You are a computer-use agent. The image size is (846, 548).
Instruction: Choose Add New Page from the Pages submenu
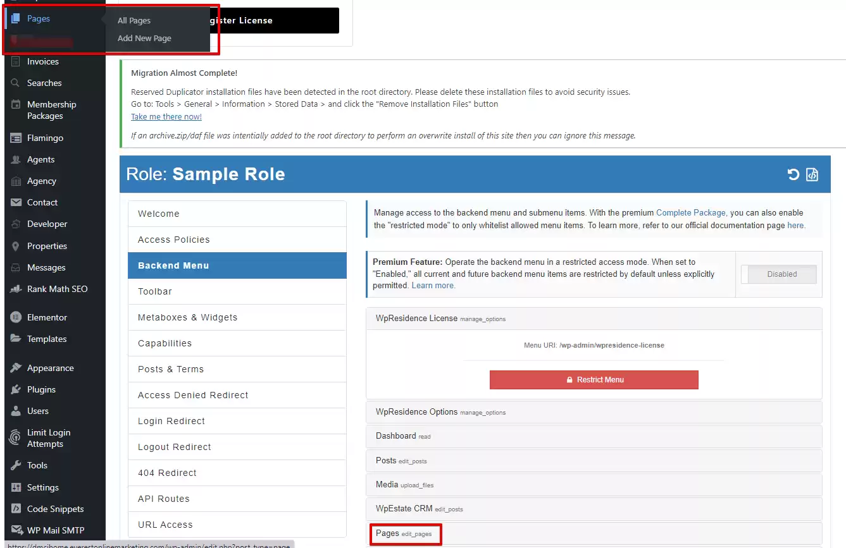144,38
